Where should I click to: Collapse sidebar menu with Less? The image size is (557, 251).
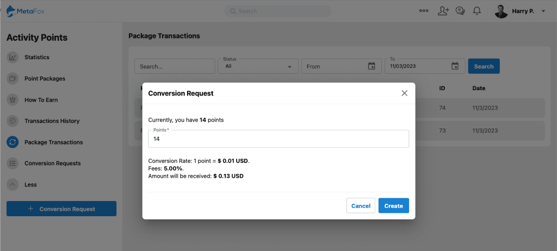coord(30,185)
